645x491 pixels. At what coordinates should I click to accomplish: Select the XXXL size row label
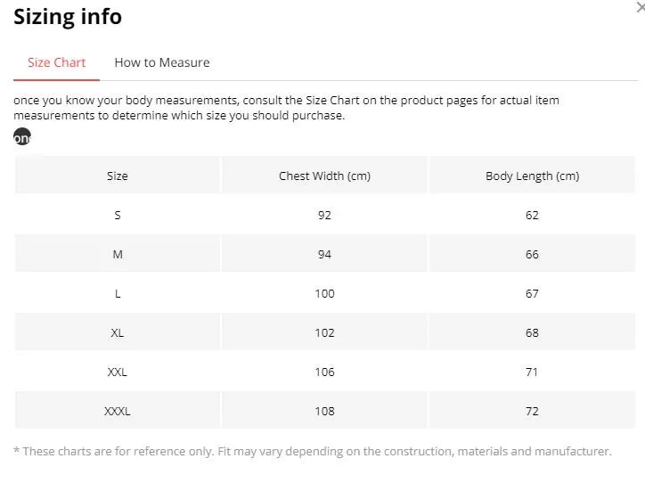click(x=118, y=411)
